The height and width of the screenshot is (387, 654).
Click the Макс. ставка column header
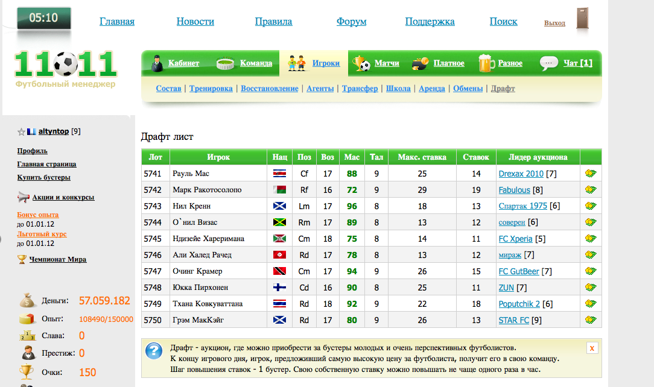point(422,157)
